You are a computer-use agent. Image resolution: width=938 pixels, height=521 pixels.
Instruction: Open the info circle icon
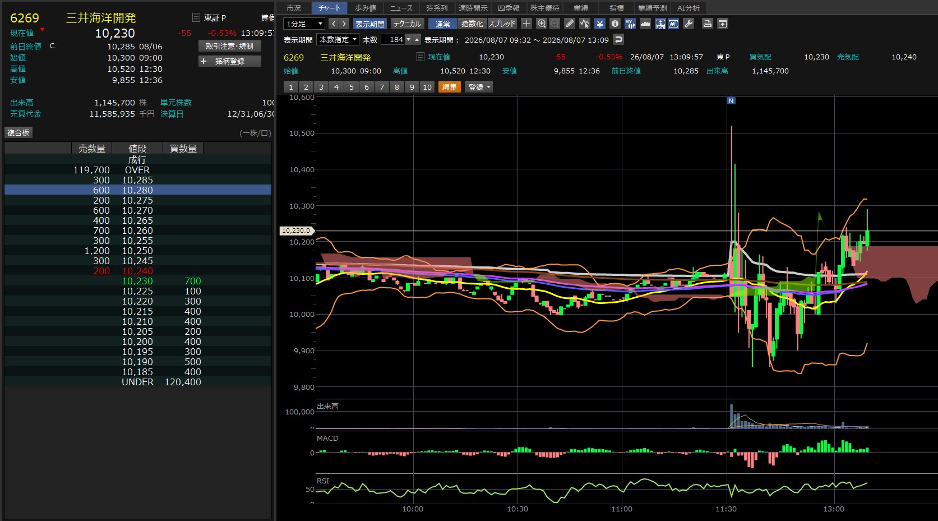point(615,24)
